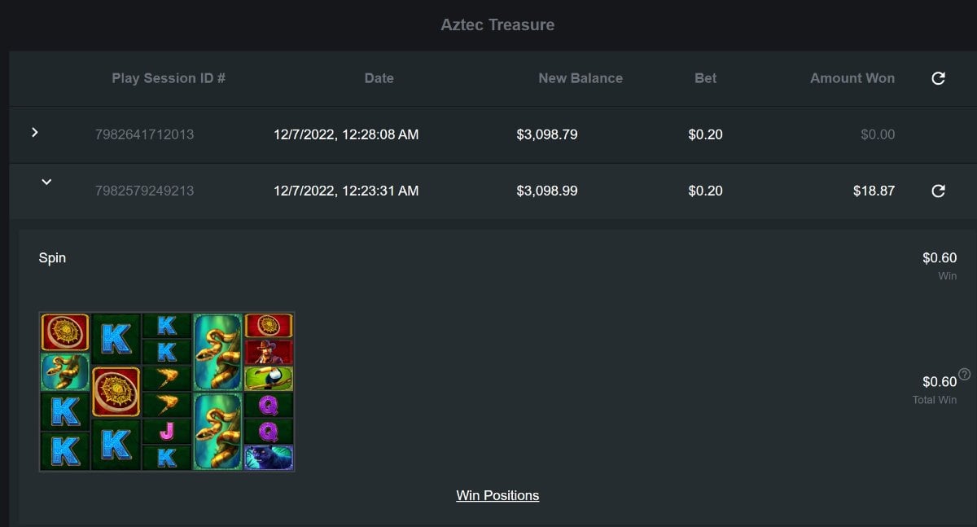Image resolution: width=977 pixels, height=527 pixels.
Task: Click the slot reel result thumbnail
Action: 167,392
